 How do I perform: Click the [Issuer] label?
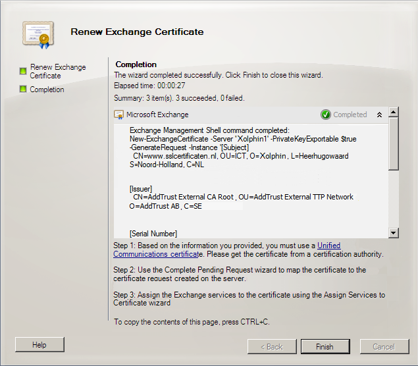coord(141,189)
